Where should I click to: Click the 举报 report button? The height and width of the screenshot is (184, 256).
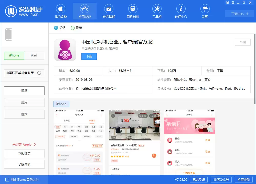[242, 42]
